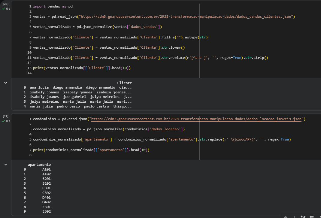
Task: Delete the cell using the trash icon
Action: (x=312, y=217)
